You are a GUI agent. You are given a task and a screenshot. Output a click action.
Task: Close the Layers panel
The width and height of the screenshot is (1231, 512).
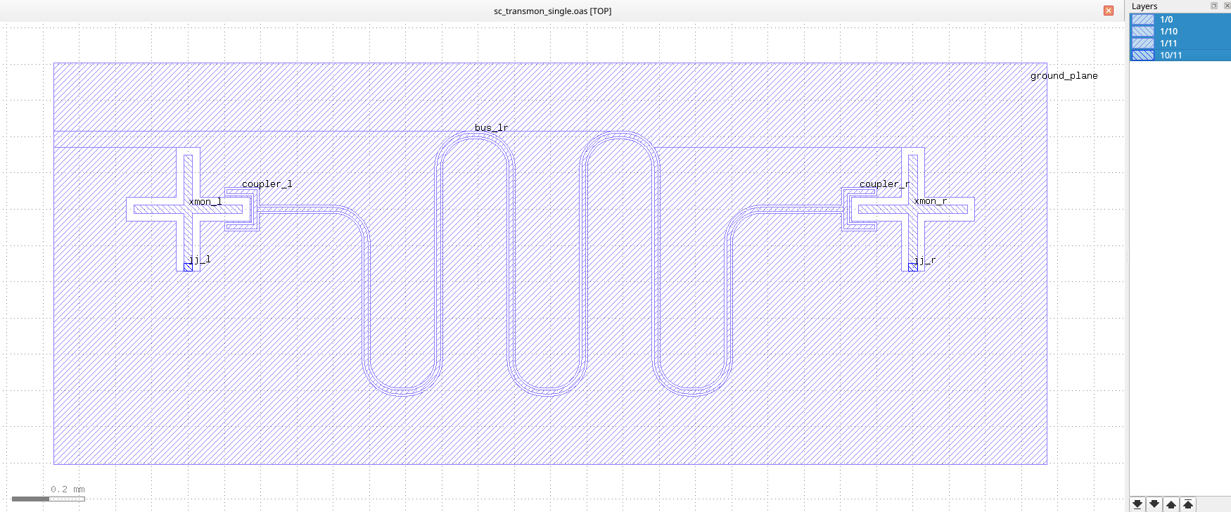pos(1227,6)
